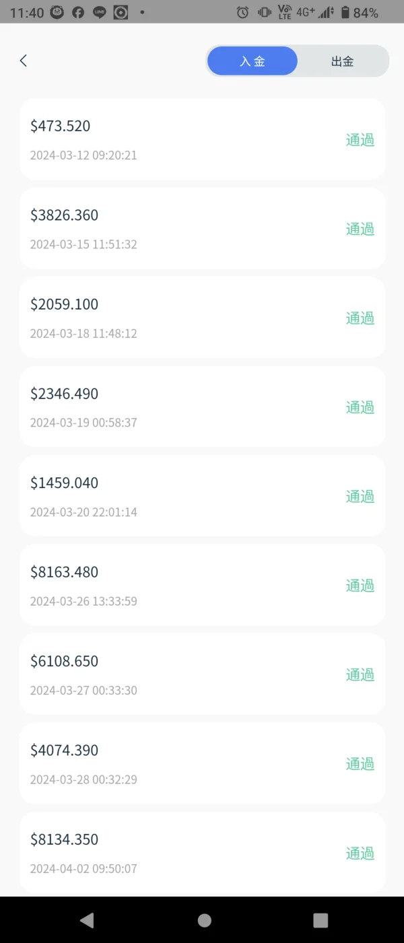Select the $1459.040 deposit record

(x=202, y=496)
